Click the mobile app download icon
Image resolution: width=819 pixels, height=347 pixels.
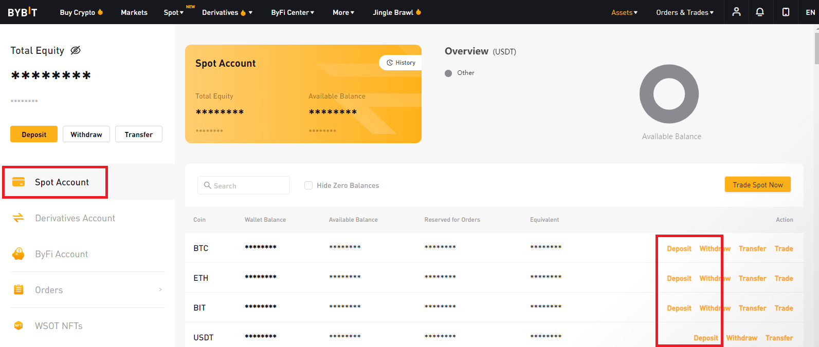786,12
